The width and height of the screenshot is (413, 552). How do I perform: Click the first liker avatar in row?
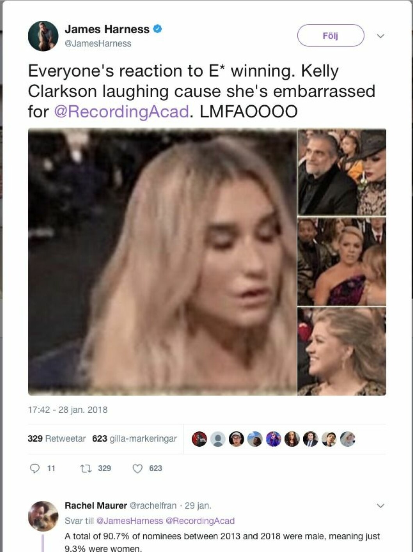199,439
